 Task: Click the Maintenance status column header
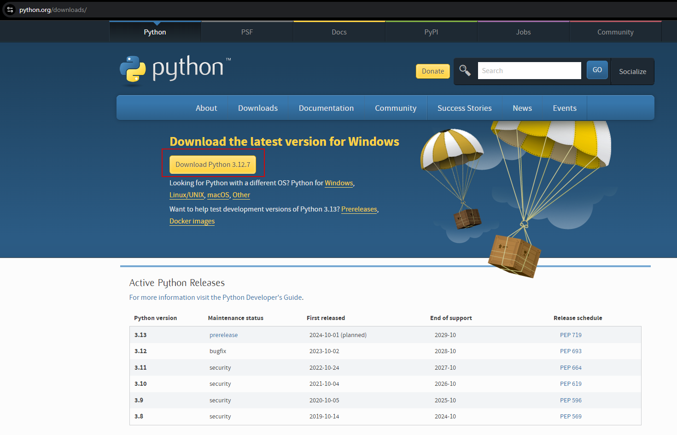[x=236, y=318]
